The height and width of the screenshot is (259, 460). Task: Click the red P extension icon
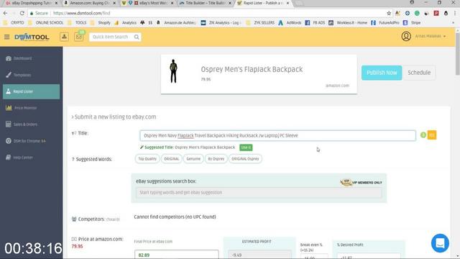click(x=436, y=13)
